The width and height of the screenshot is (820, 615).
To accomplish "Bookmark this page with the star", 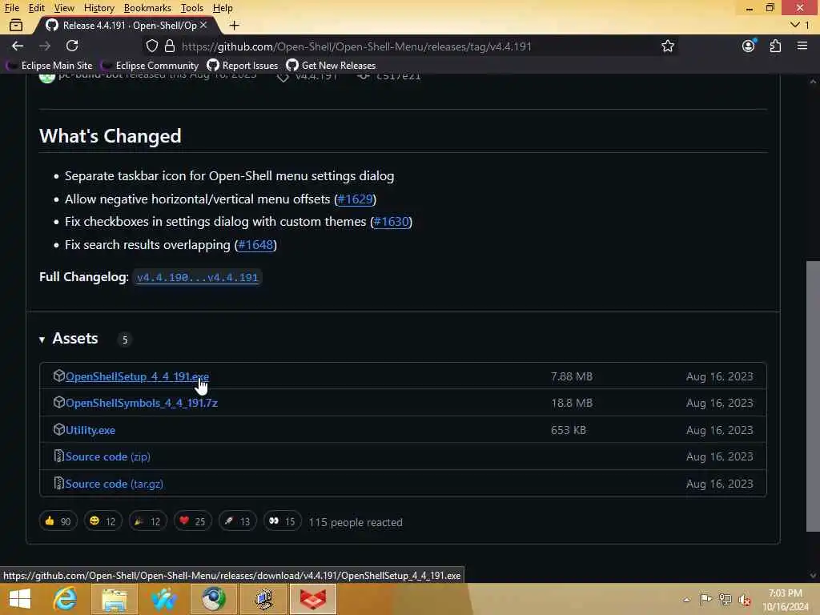I will 667,46.
